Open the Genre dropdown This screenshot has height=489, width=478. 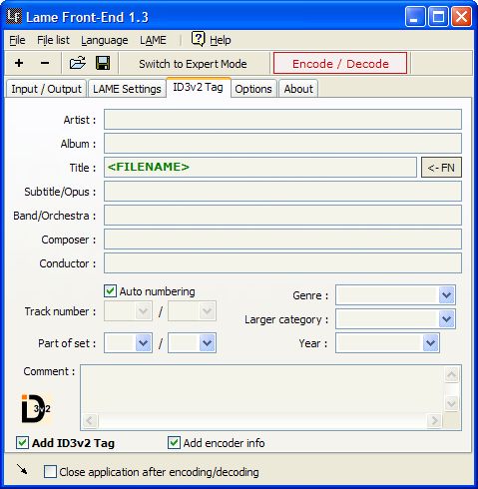tap(446, 294)
